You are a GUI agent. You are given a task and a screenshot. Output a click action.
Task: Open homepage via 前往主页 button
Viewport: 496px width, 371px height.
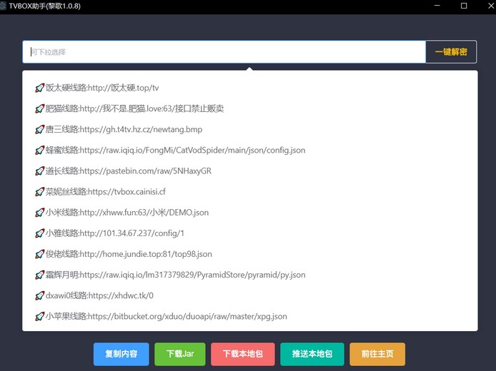[377, 354]
